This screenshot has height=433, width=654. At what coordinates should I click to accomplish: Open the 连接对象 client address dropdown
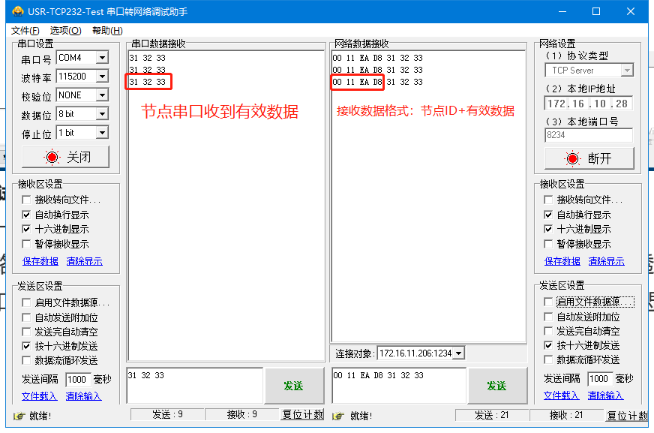tap(458, 353)
